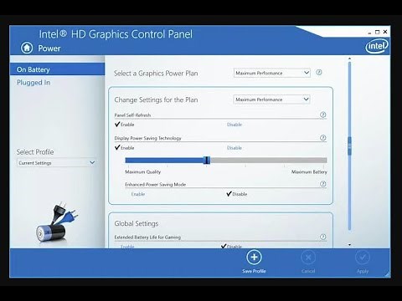The width and height of the screenshot is (402, 301).
Task: Open help for Extended Battery Life for Gaming
Action: (323, 237)
